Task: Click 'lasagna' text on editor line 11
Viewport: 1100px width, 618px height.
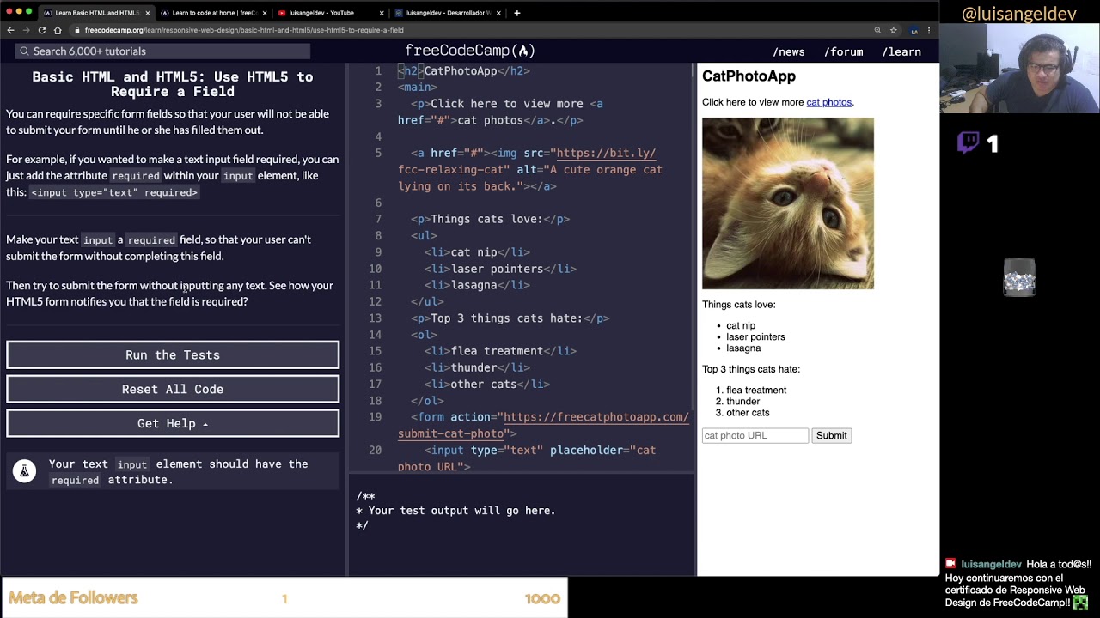Action: [474, 285]
